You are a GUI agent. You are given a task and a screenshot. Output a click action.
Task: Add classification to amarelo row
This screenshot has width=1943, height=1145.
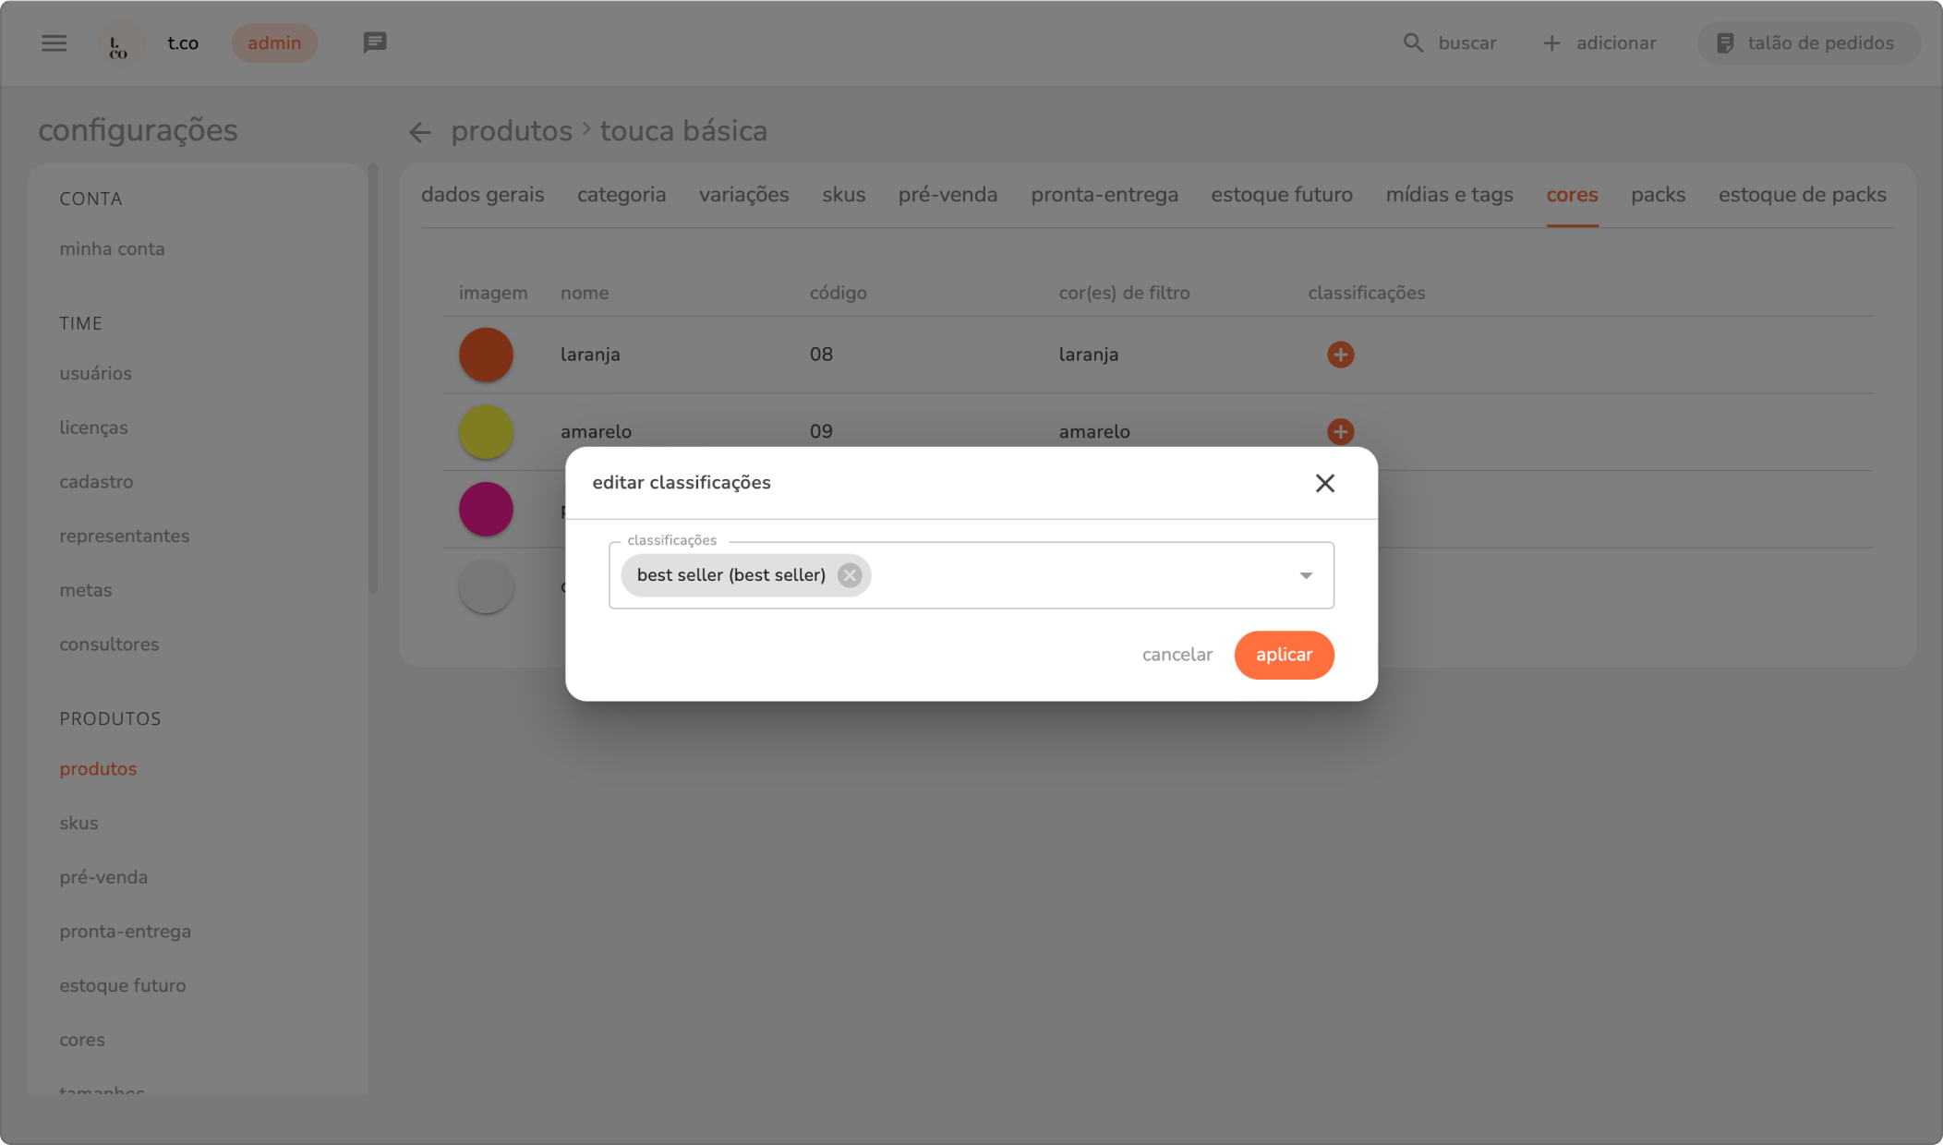pyautogui.click(x=1340, y=431)
